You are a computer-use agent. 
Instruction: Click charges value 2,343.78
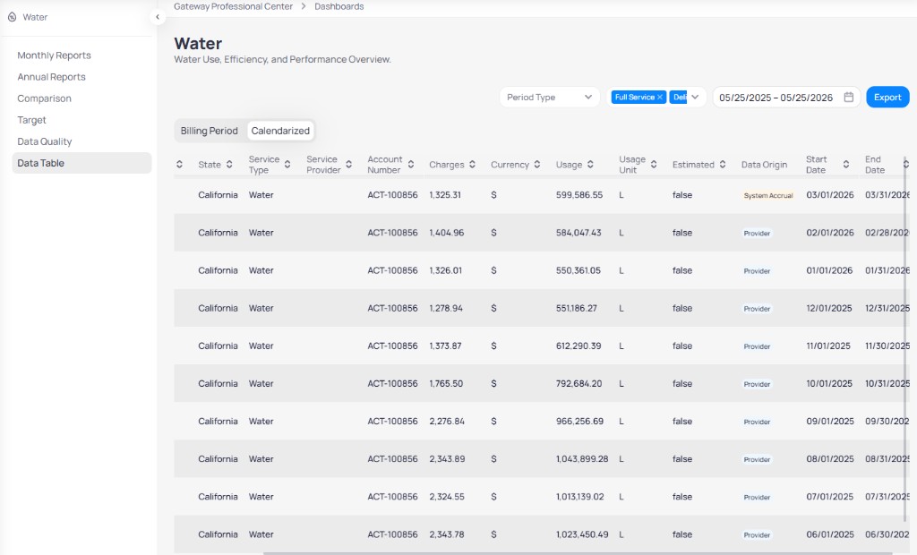pos(447,534)
